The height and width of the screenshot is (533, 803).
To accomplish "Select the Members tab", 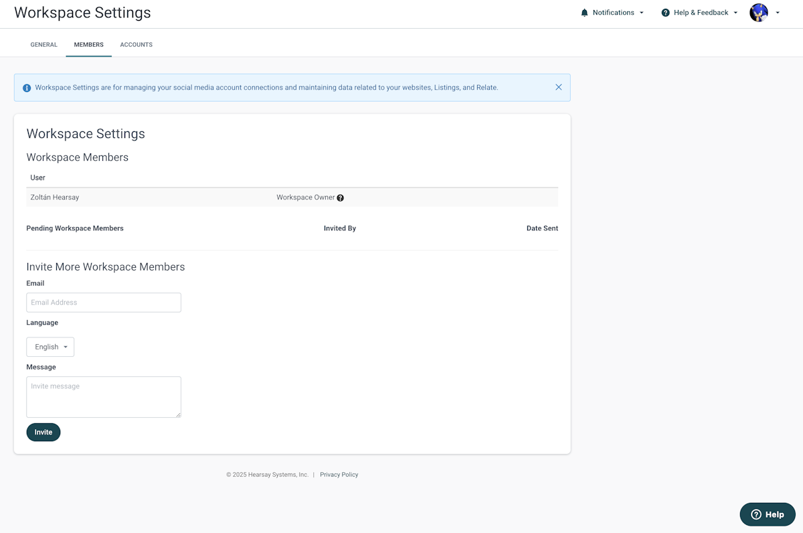I will click(x=89, y=45).
